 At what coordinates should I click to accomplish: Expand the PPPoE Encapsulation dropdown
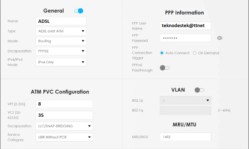coord(61,51)
